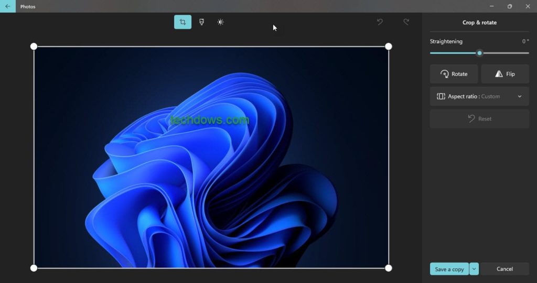Cancel the editing session
The height and width of the screenshot is (283, 537).
click(x=504, y=269)
